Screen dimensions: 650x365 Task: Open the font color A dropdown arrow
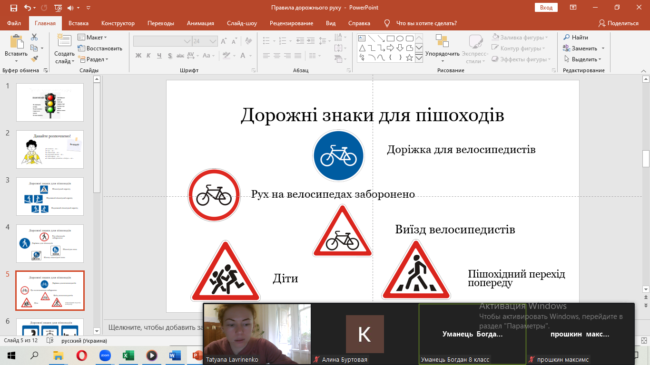[250, 56]
